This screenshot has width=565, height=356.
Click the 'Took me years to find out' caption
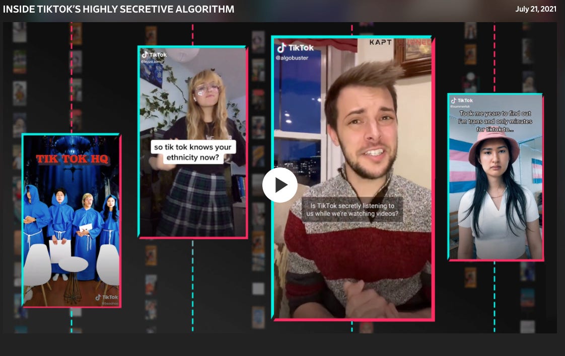[495, 121]
